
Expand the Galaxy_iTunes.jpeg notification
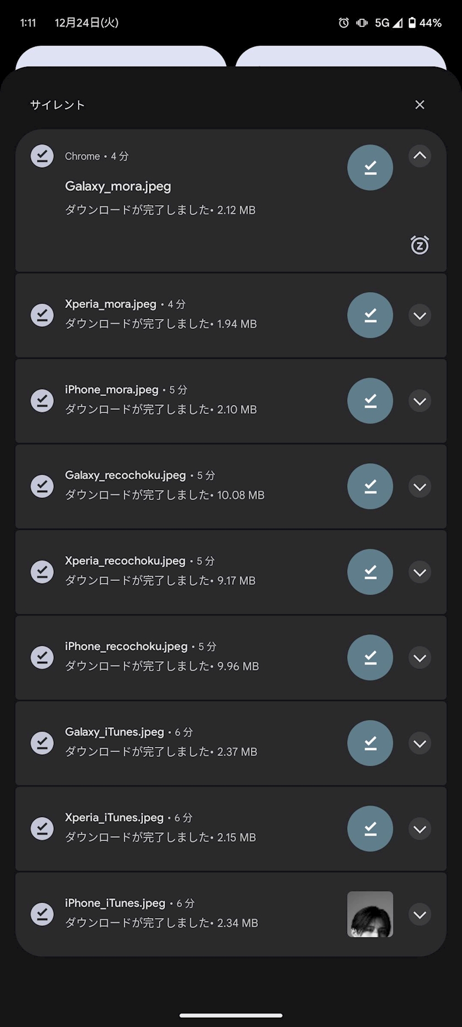[420, 744]
